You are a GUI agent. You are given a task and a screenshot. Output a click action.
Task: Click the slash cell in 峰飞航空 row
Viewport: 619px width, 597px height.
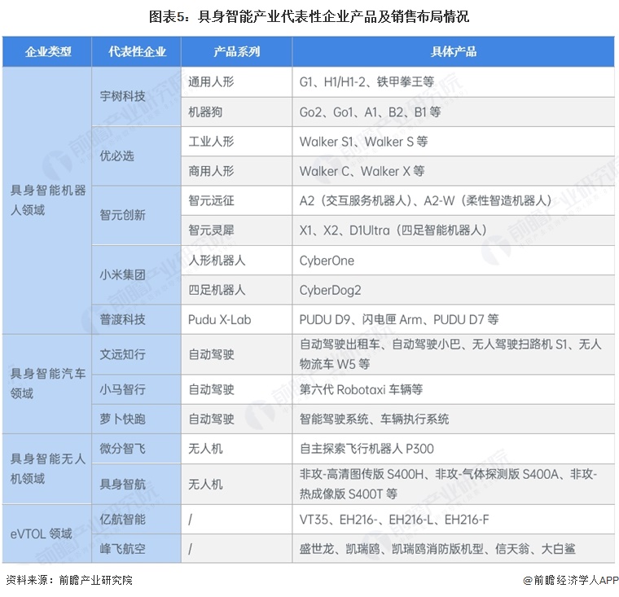coord(236,548)
